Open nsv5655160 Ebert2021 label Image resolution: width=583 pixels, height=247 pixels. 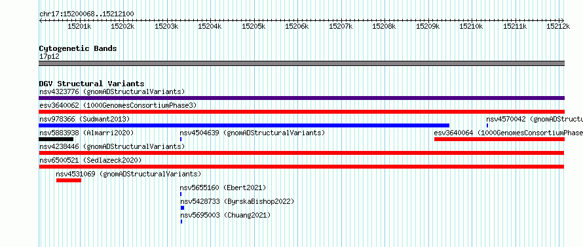223,188
